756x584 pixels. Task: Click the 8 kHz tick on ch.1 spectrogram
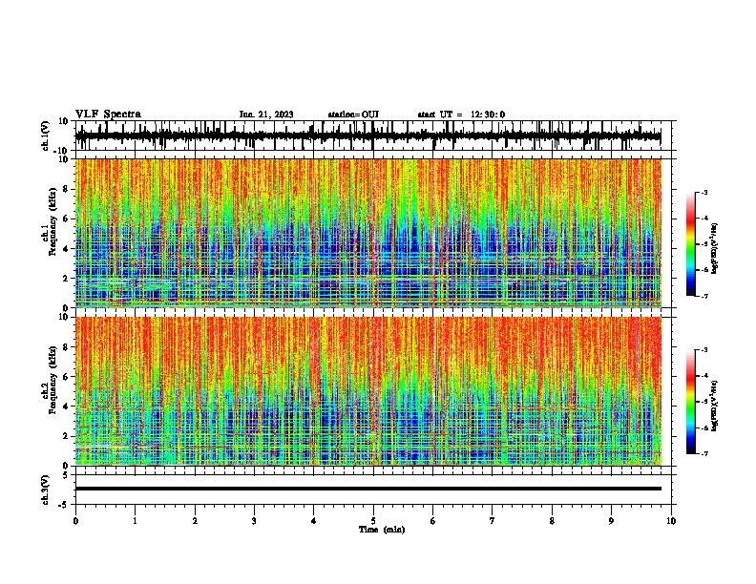click(x=66, y=189)
